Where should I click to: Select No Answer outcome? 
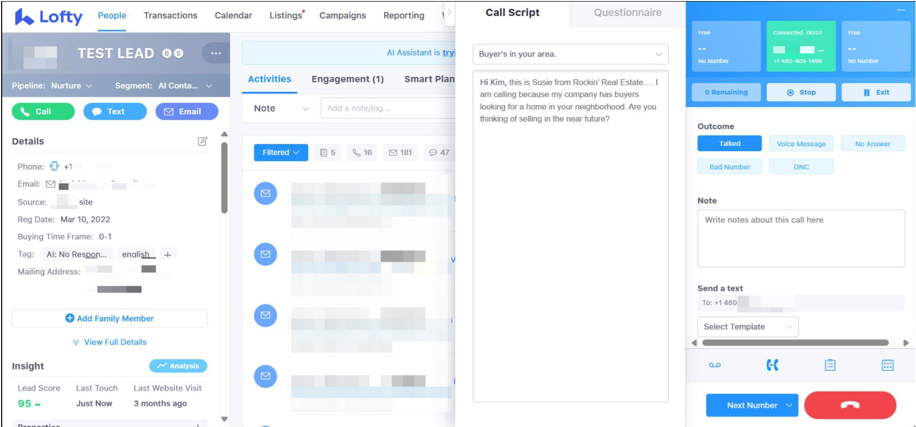873,144
